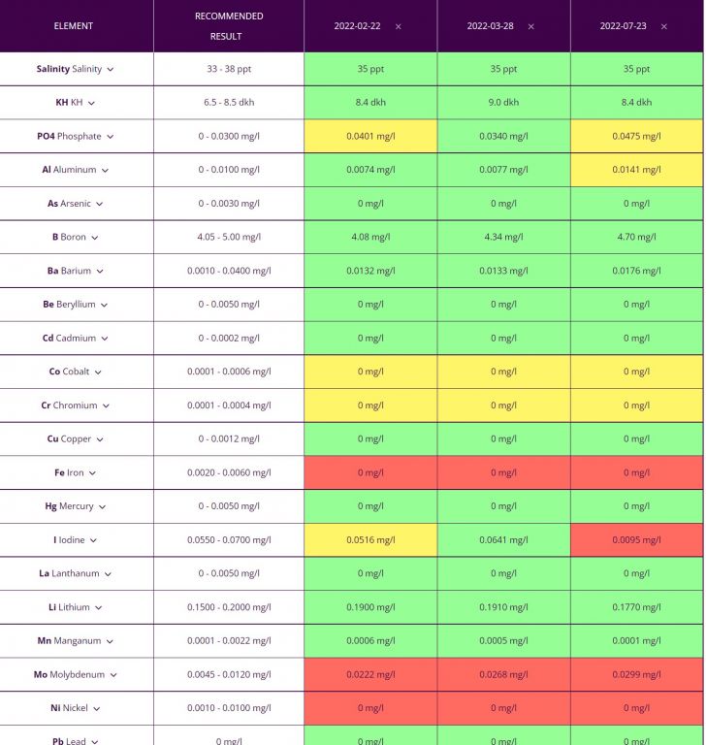Click the red Iodine 0.0095 mg/l cell
706x745 pixels.
636,540
